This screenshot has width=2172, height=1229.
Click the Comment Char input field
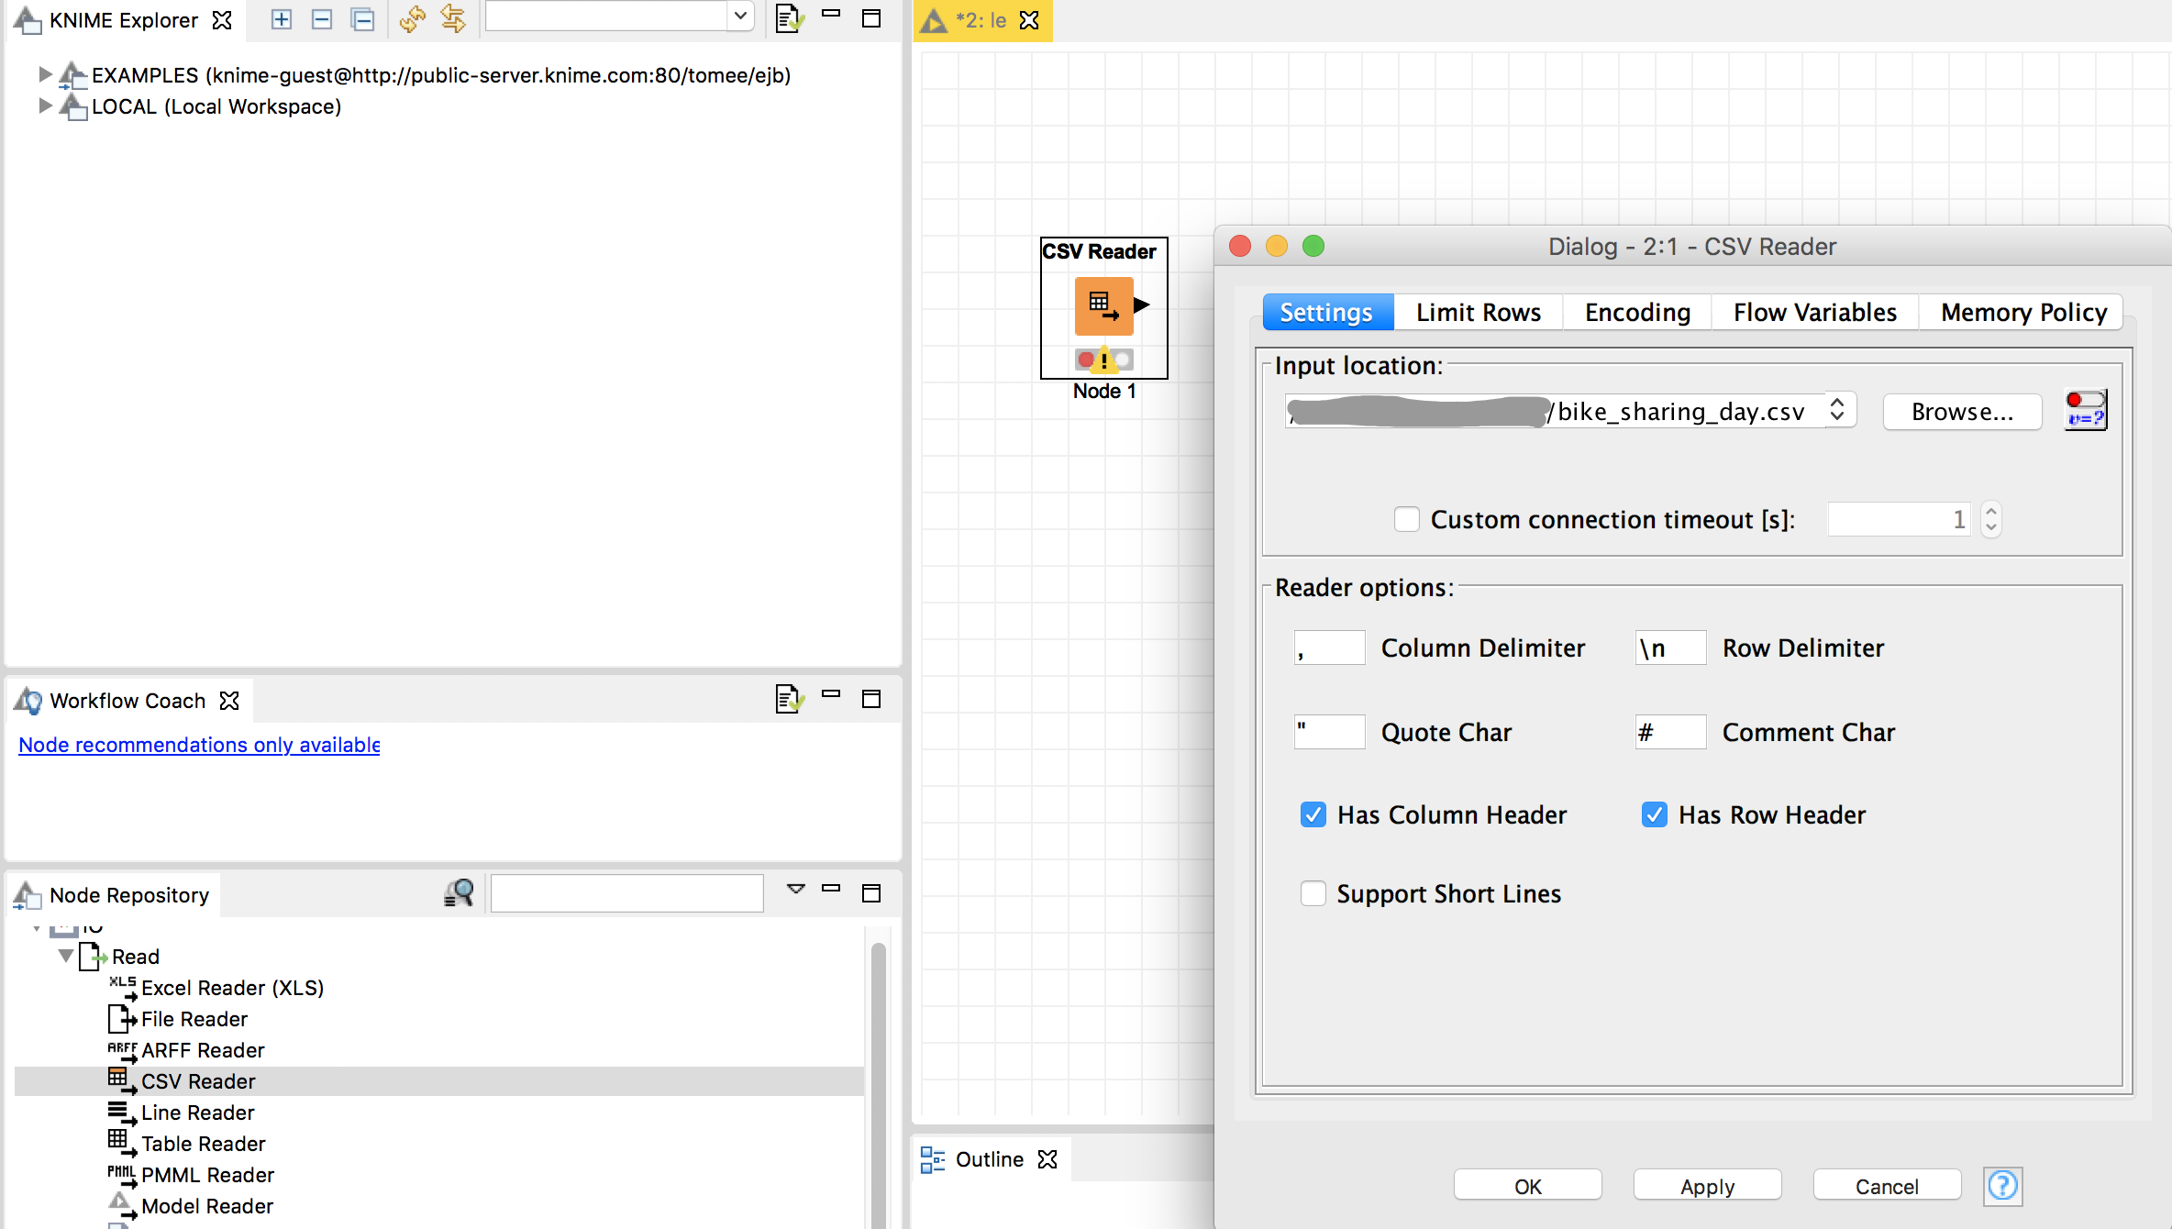[1671, 732]
